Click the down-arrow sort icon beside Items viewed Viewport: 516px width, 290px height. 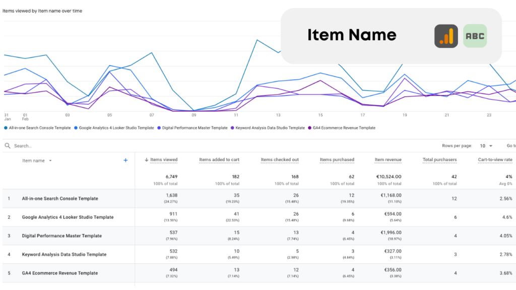pos(148,160)
